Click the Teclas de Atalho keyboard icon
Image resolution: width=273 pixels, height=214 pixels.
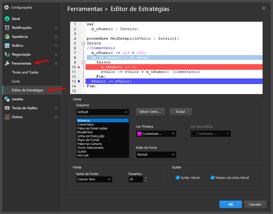7,108
